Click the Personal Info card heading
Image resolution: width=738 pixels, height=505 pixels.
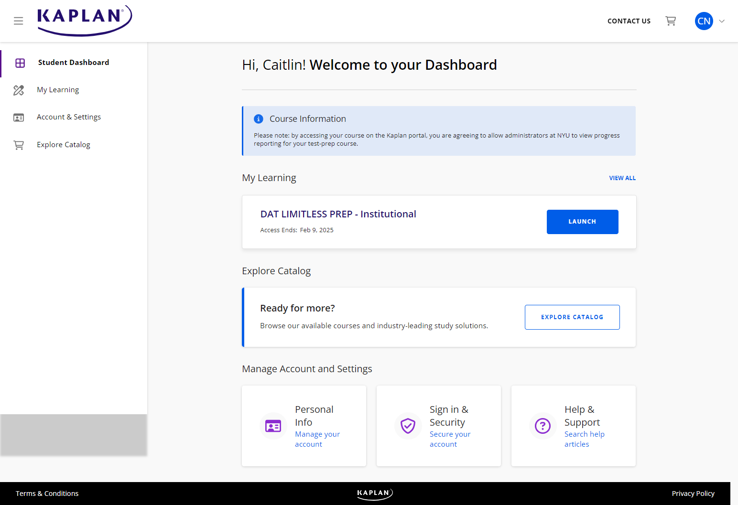(314, 416)
